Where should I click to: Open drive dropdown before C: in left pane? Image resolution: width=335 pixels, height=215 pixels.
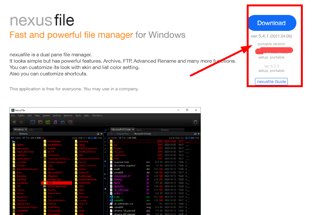tap(11, 134)
